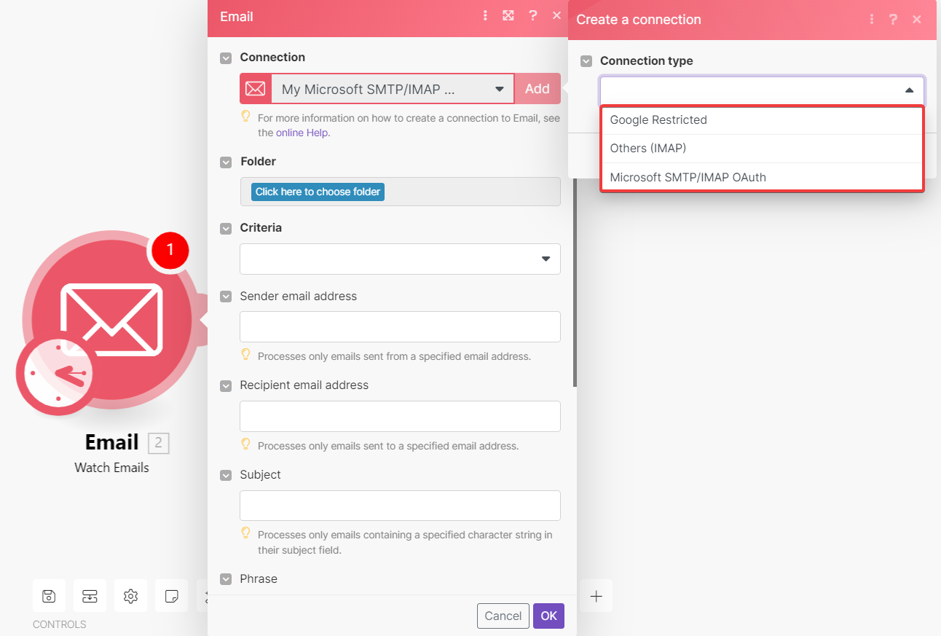Click the Add connection button

pos(538,89)
